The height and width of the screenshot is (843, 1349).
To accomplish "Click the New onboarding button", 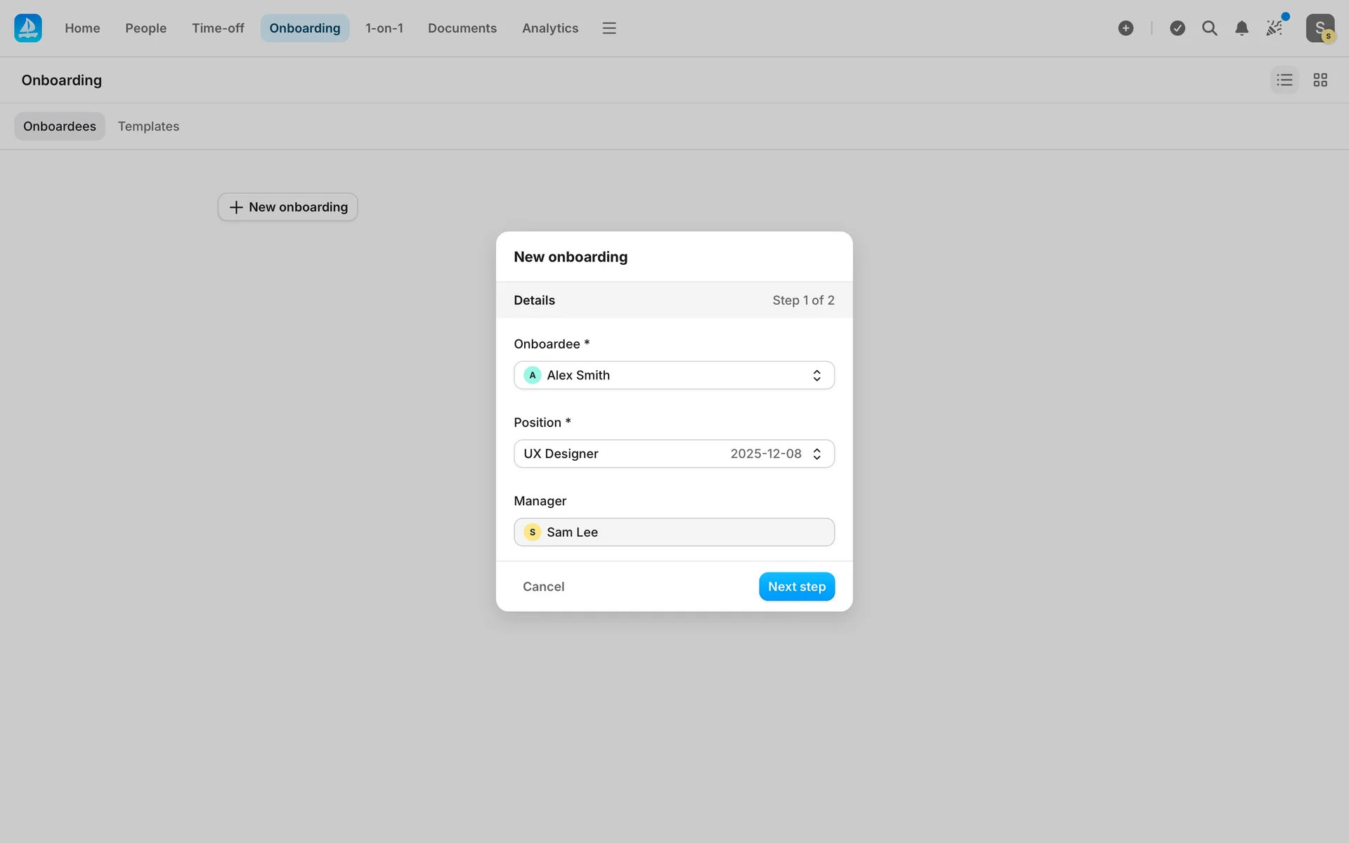I will pyautogui.click(x=287, y=207).
